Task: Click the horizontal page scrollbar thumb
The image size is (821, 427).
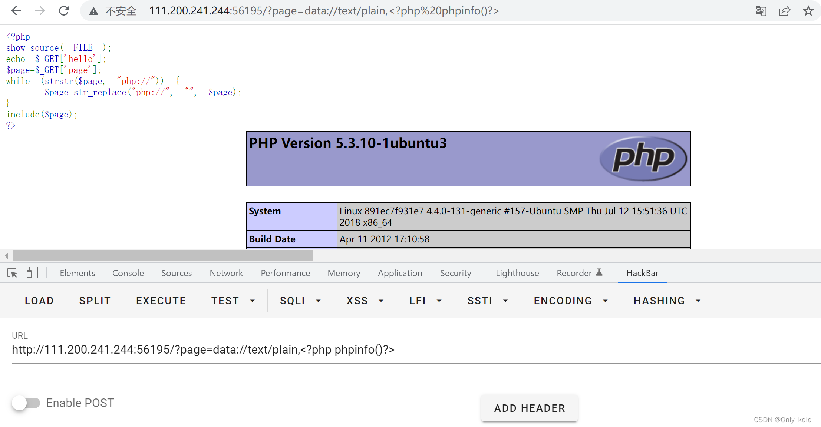Action: point(163,256)
